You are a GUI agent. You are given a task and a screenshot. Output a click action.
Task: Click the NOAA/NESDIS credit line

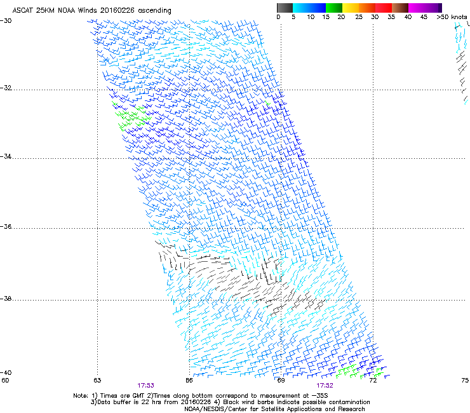click(x=274, y=409)
